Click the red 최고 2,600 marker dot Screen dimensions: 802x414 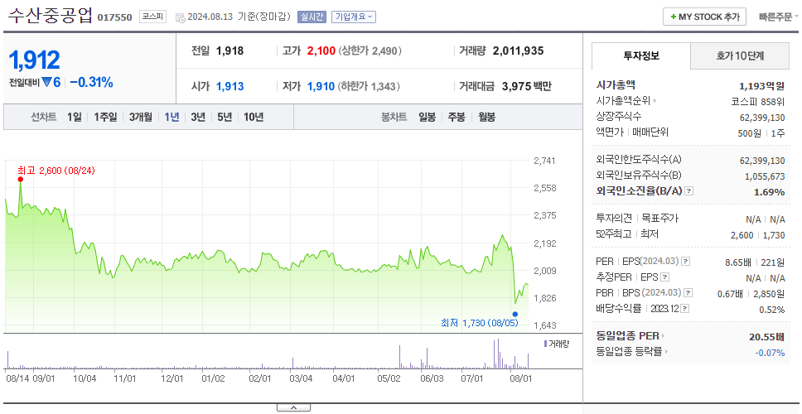click(21, 179)
